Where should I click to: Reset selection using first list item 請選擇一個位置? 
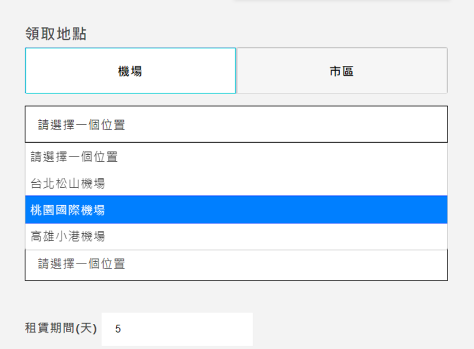[236, 157]
